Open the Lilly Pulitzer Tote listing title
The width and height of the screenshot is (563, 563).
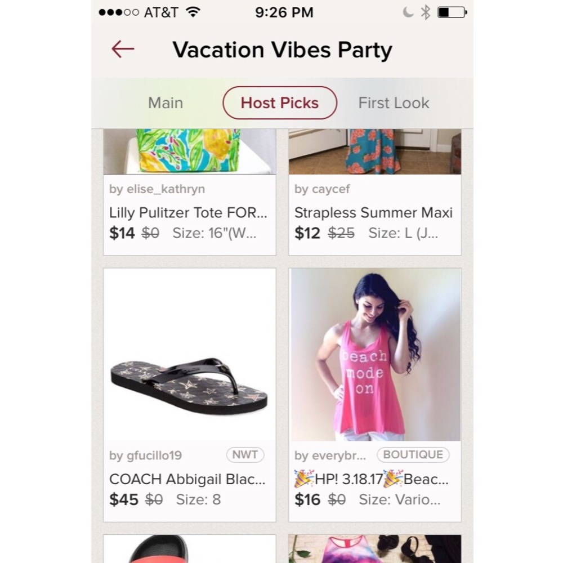tap(188, 213)
